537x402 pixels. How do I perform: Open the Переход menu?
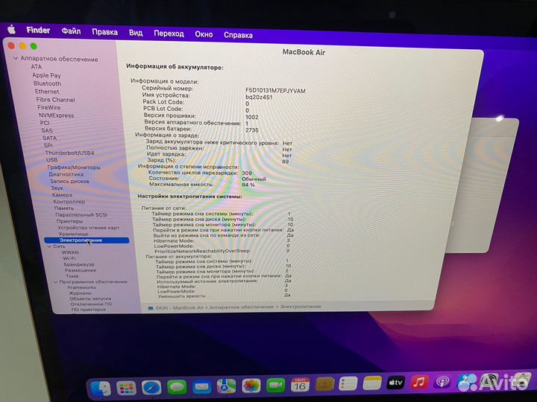pos(169,33)
